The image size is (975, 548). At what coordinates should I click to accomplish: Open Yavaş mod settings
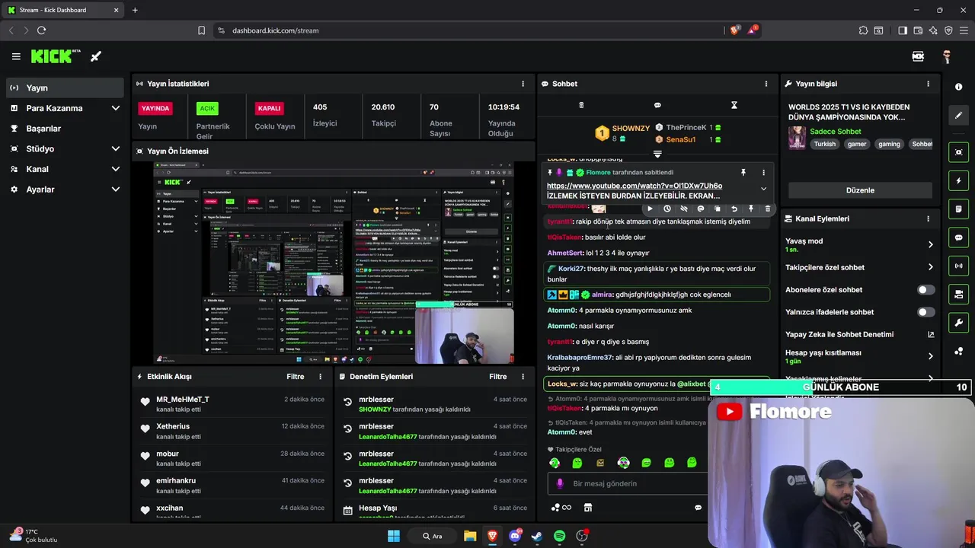click(860, 245)
